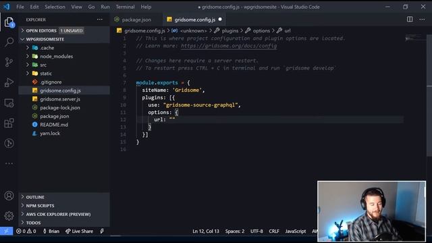Select the gridsome.config.js editor tab

coord(194,20)
